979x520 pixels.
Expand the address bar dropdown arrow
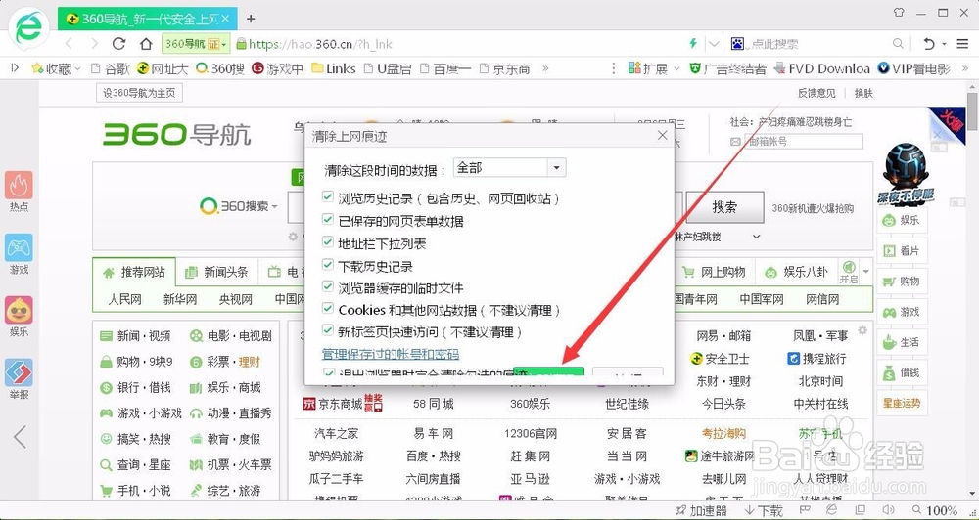[x=715, y=44]
